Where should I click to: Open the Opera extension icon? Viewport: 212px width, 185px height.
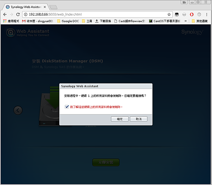click(192, 14)
